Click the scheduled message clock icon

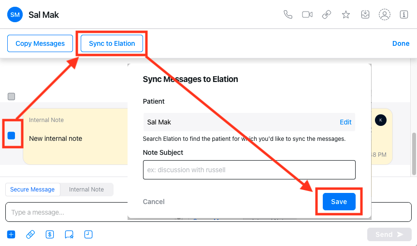click(88, 234)
